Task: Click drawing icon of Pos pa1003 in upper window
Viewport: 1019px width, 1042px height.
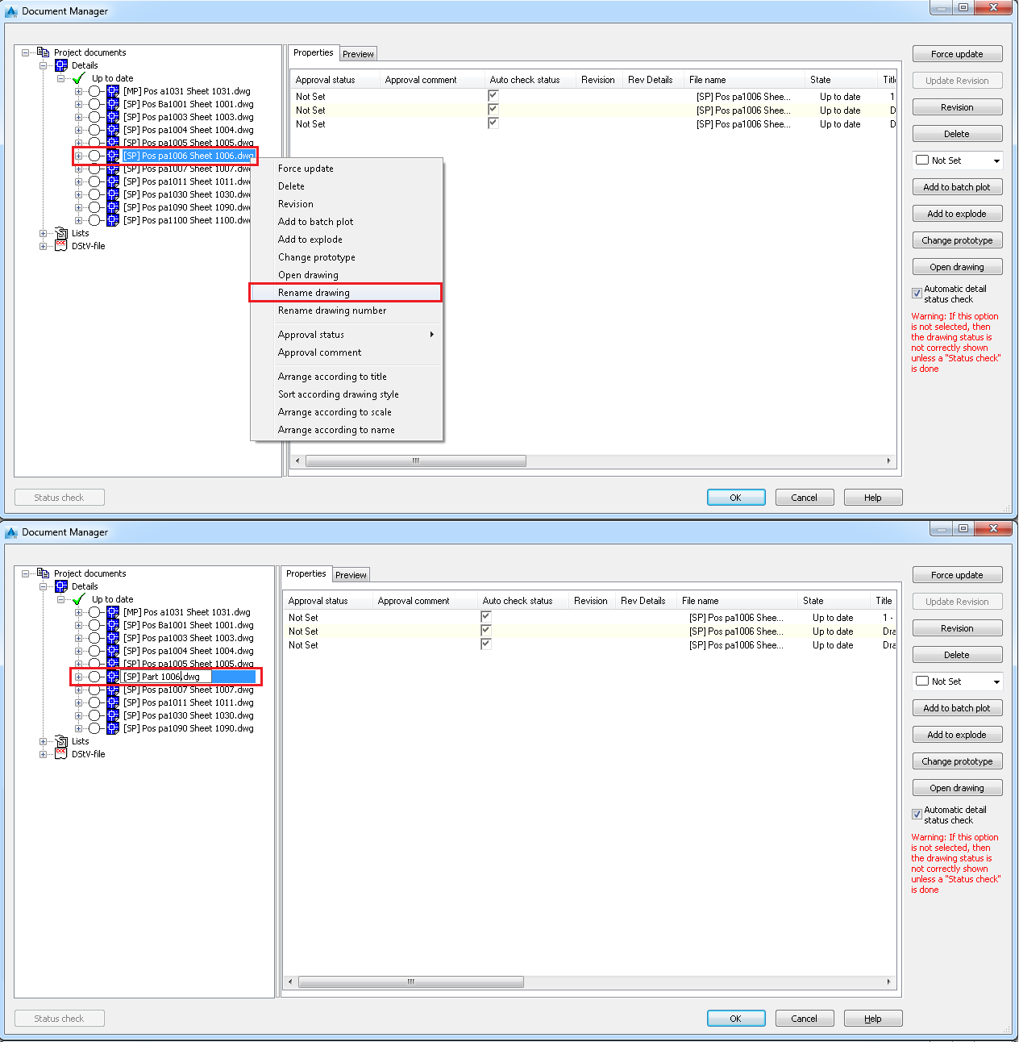Action: coord(113,117)
